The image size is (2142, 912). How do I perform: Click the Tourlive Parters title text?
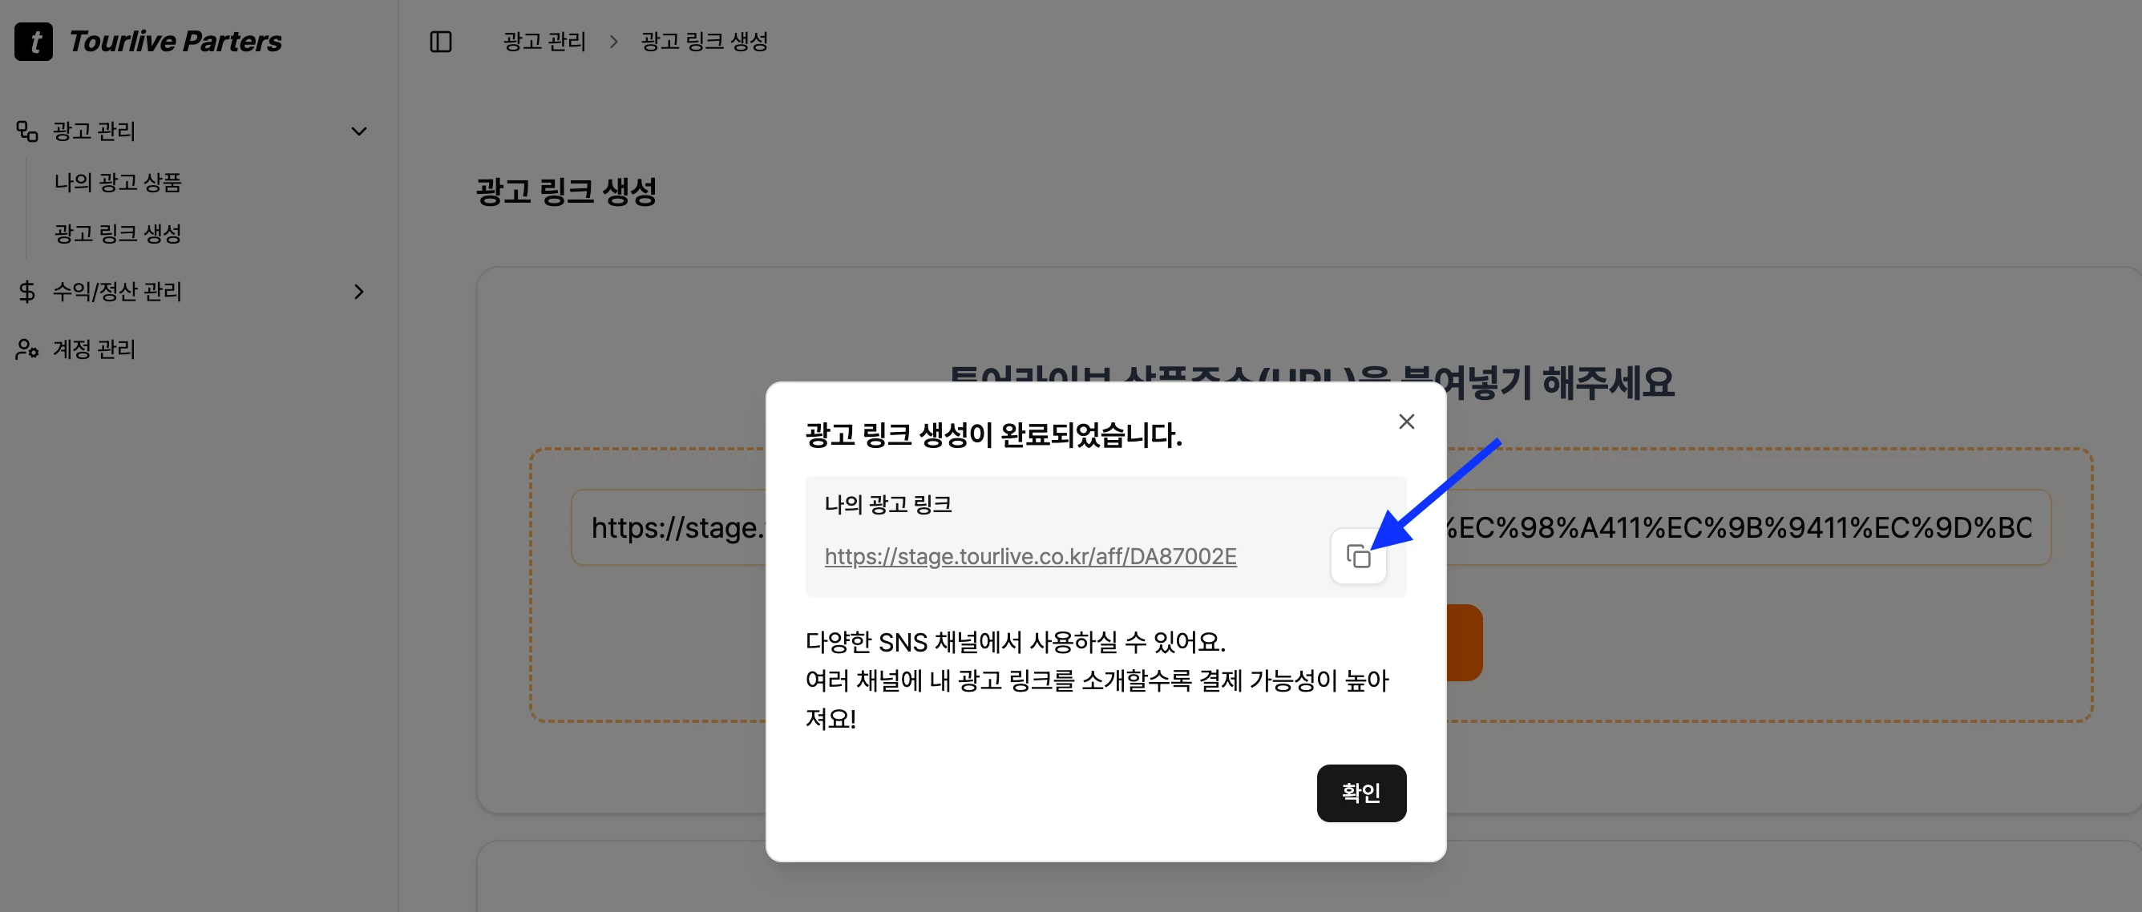(x=175, y=42)
